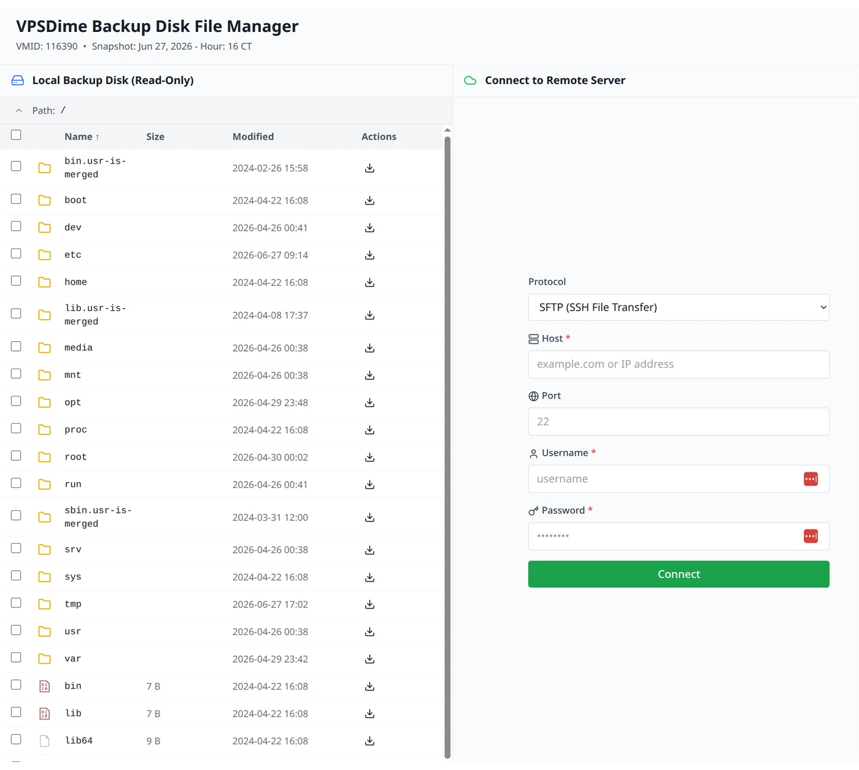The image size is (859, 770).
Task: Click the scrollbar up arrow
Action: click(x=447, y=130)
